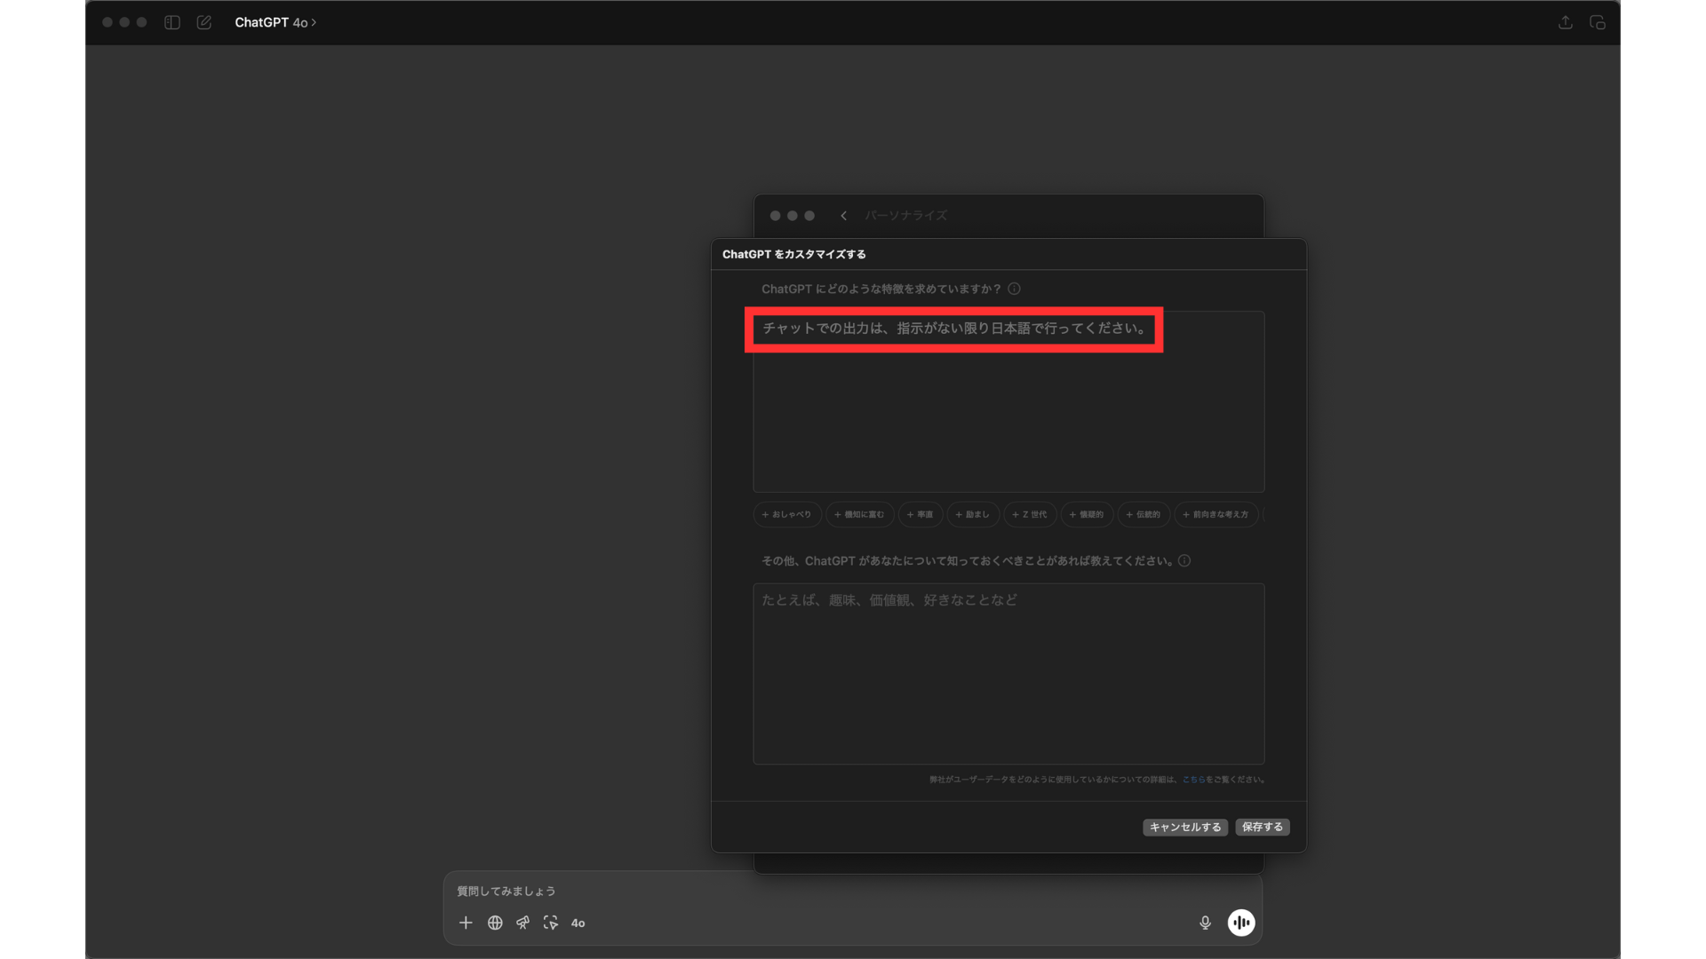
Task: Click the screen selection capture icon
Action: click(551, 923)
